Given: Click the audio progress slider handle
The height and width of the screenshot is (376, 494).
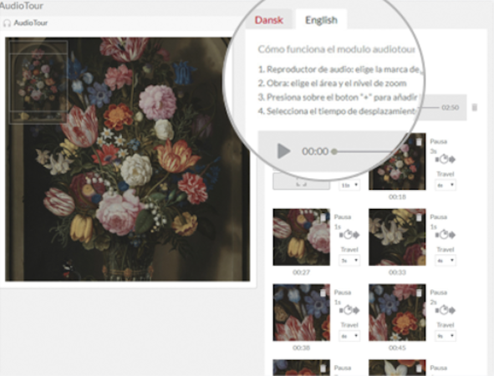Looking at the screenshot, I should [334, 151].
